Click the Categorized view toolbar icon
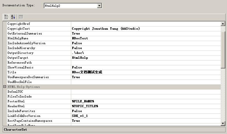The width and height of the screenshot is (227, 134). coord(6,17)
